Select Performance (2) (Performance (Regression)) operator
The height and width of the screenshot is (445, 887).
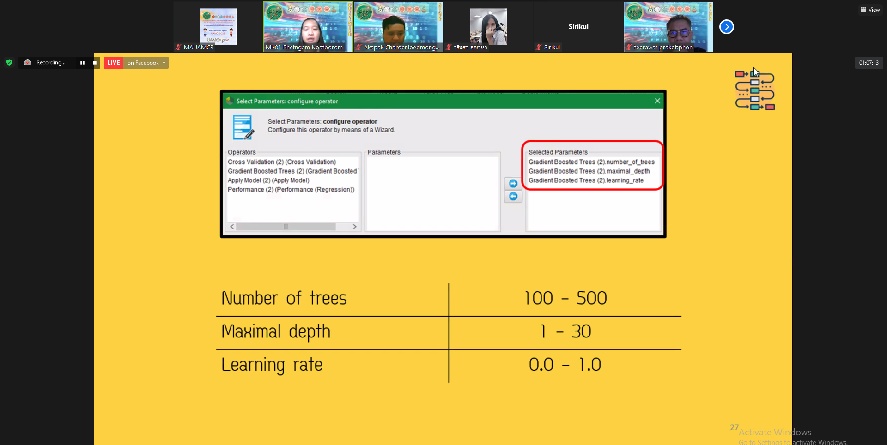(291, 190)
